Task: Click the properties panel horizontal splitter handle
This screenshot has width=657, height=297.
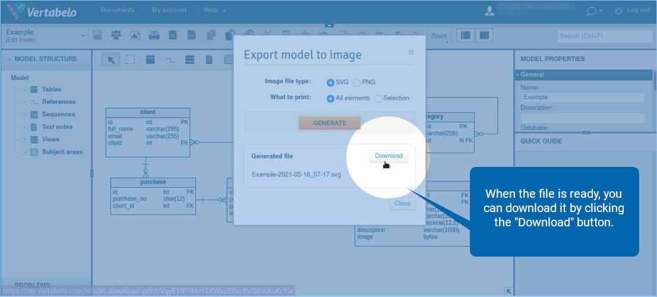Action: [x=586, y=132]
